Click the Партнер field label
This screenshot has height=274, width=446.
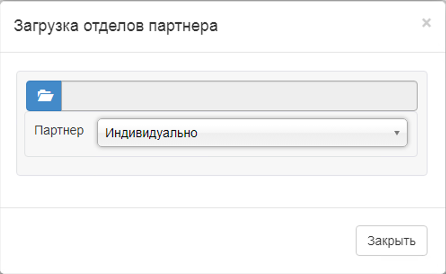point(59,131)
